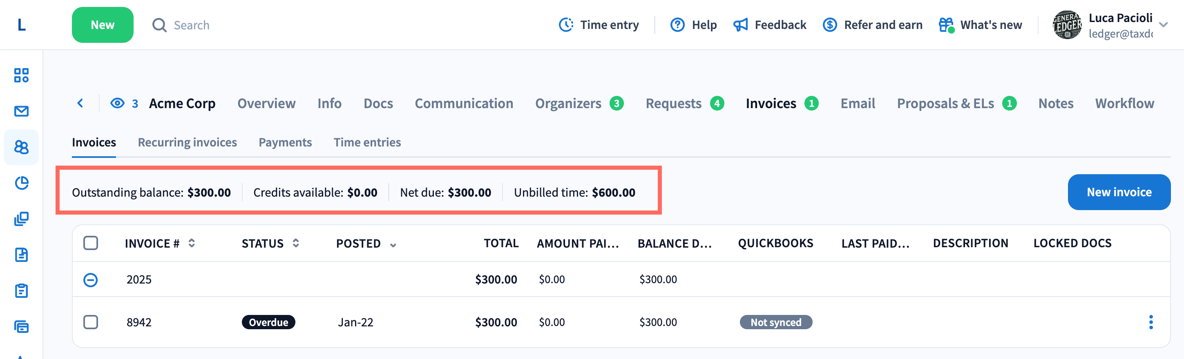The image size is (1184, 359).
Task: Go back using the left chevron arrow
Action: (80, 103)
